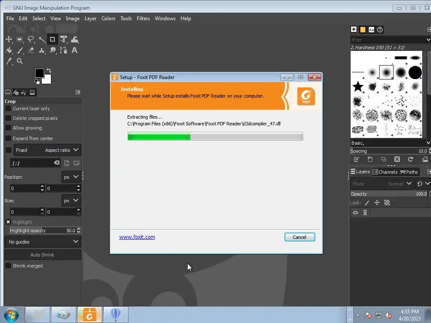
Task: Open the Device Status tab icon
Action: click(x=16, y=92)
